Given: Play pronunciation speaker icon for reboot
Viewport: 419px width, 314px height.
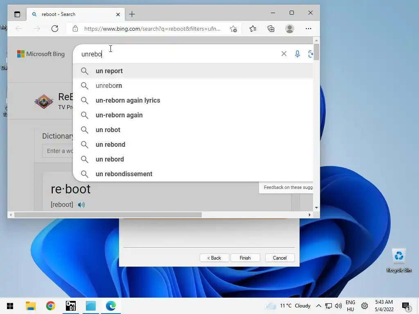Looking at the screenshot, I should pos(81,205).
